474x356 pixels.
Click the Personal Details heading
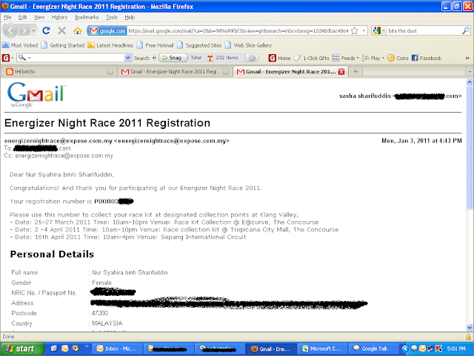coord(52,254)
